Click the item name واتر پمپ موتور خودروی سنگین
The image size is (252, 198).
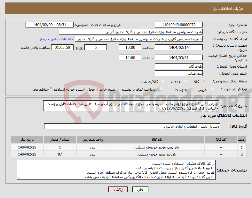tap(157, 147)
